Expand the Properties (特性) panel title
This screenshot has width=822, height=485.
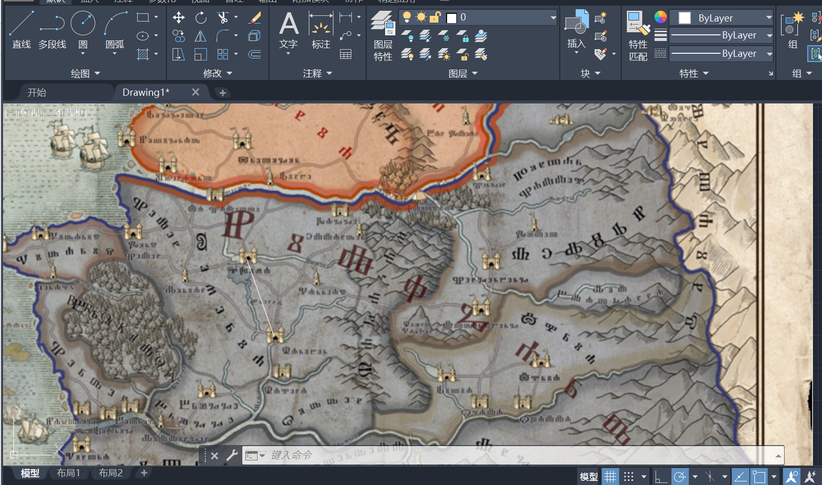point(694,73)
